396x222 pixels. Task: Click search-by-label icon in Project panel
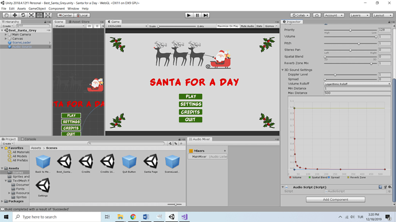click(x=176, y=144)
